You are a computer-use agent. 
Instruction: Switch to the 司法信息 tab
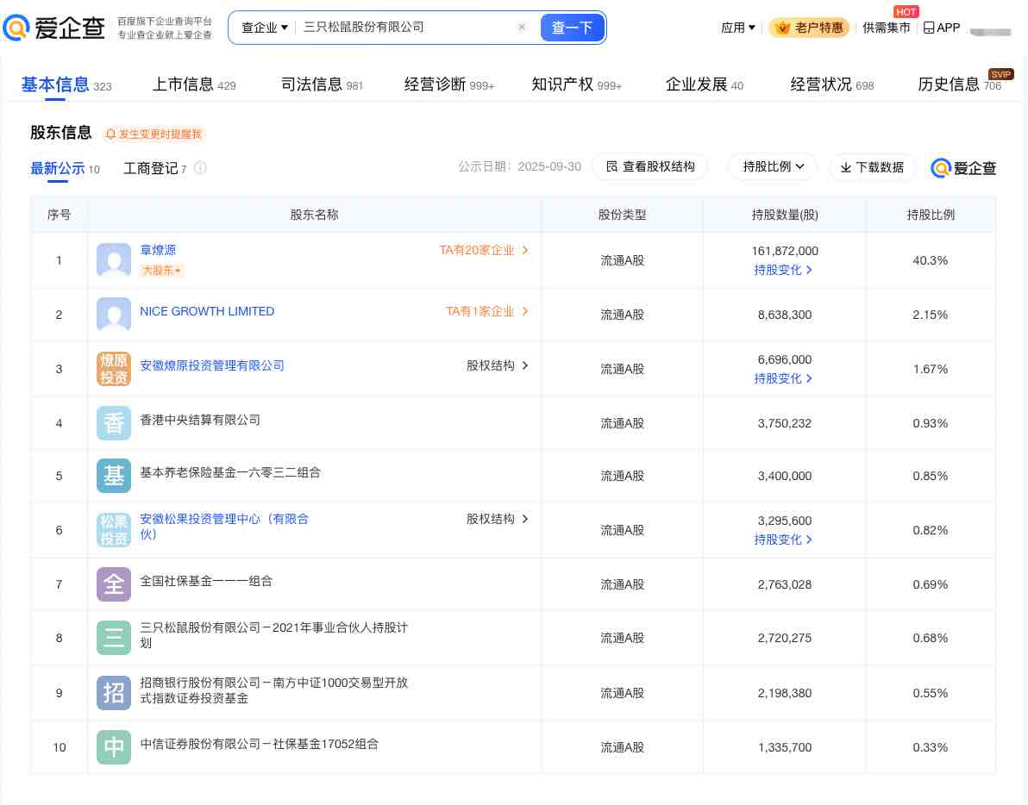pos(322,84)
